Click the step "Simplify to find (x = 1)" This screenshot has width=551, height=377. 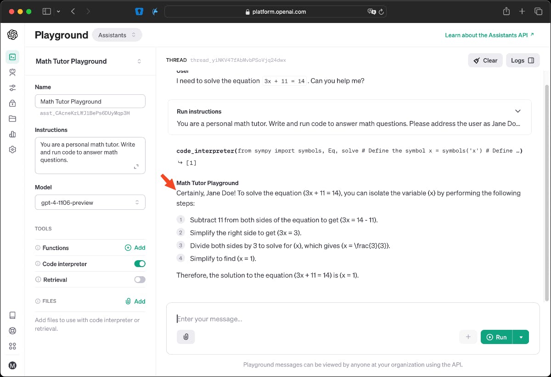pyautogui.click(x=223, y=258)
